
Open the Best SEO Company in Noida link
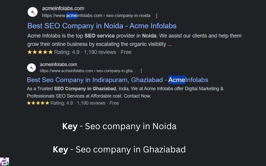click(102, 26)
